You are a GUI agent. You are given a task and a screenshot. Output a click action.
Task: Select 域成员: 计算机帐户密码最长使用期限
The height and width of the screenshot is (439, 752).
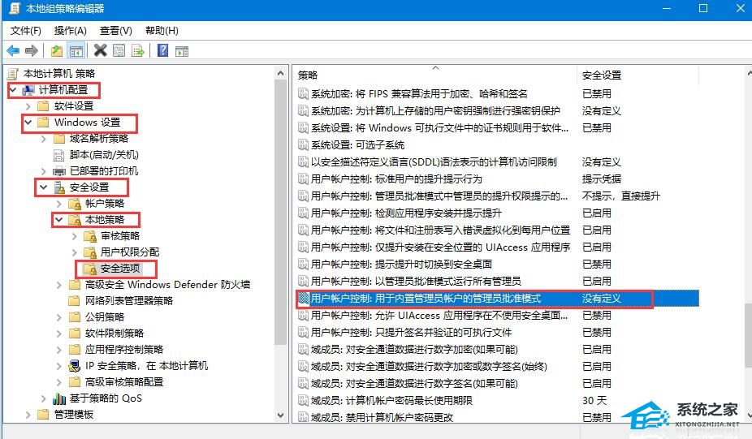(x=391, y=401)
